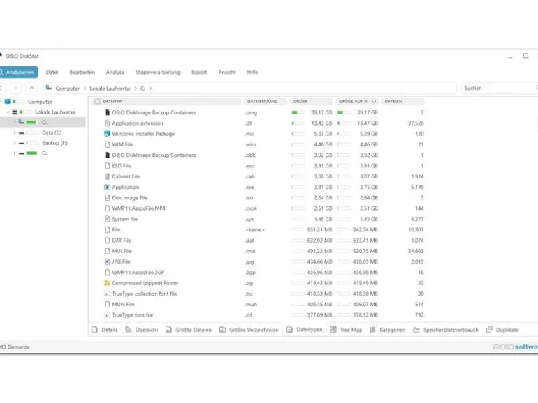This screenshot has height=403, width=538.
Task: Expand the Data (E:) drive node
Action: (15, 132)
